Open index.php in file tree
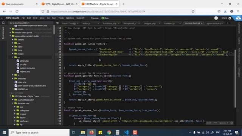 (22, 82)
